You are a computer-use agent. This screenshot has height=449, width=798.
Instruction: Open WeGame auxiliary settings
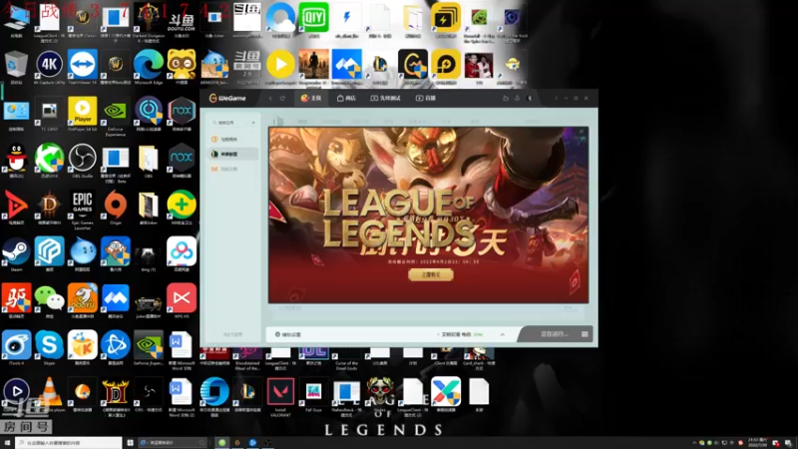288,334
